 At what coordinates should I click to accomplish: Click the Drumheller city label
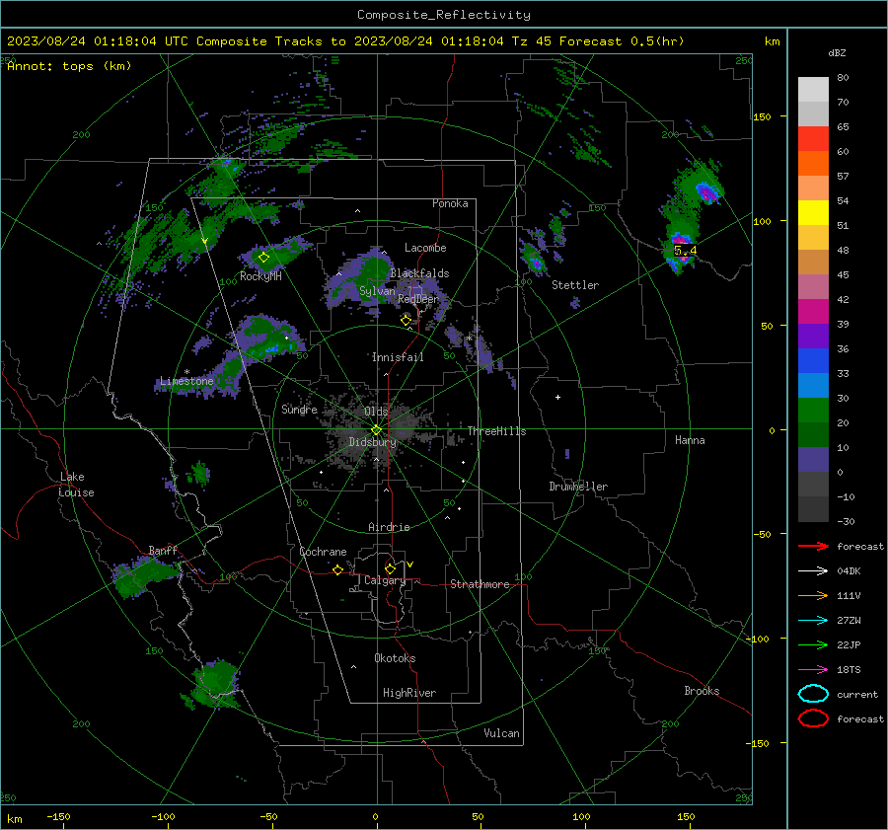tap(578, 487)
